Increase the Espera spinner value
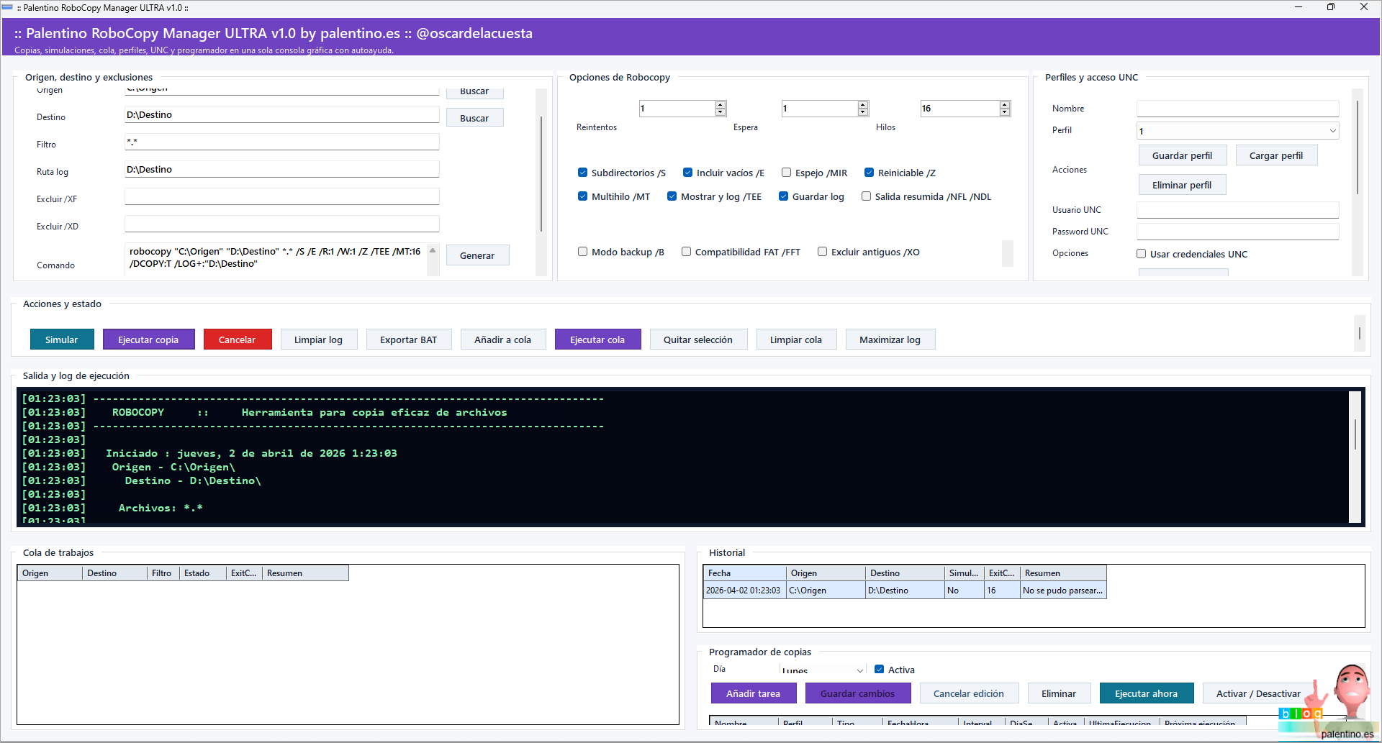The width and height of the screenshot is (1382, 743). (862, 105)
